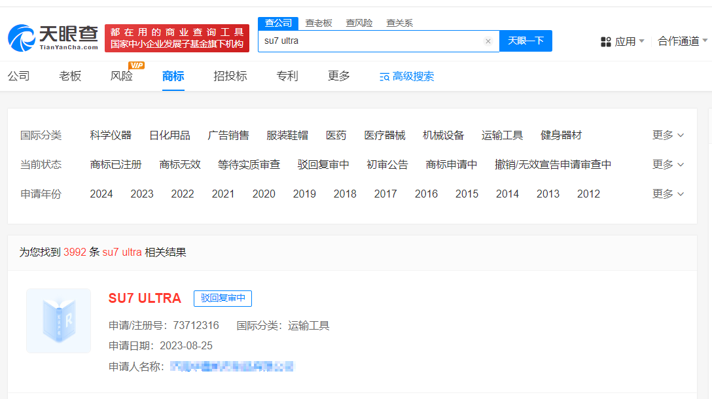Clear the search box with the X icon
This screenshot has width=712, height=399.
tap(488, 41)
